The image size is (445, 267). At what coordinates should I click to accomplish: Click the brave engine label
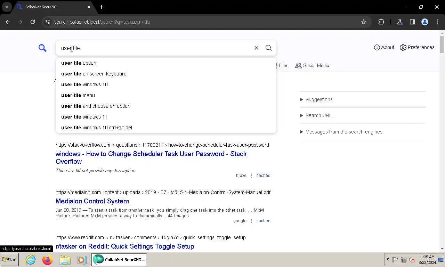(x=241, y=176)
